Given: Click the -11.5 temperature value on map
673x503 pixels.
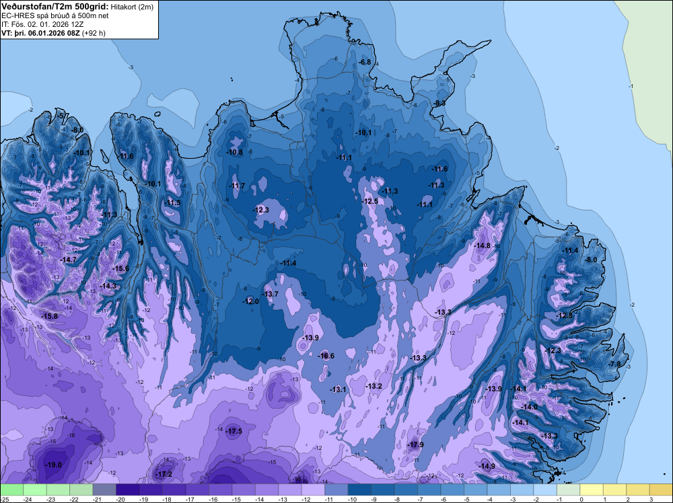Looking at the screenshot, I should 172,203.
